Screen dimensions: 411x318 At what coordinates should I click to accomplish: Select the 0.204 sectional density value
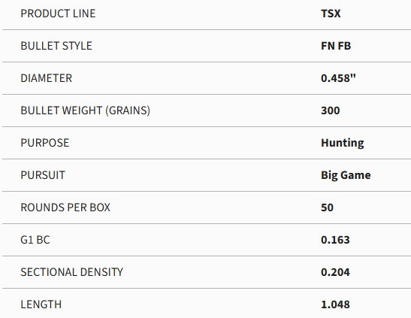click(335, 272)
